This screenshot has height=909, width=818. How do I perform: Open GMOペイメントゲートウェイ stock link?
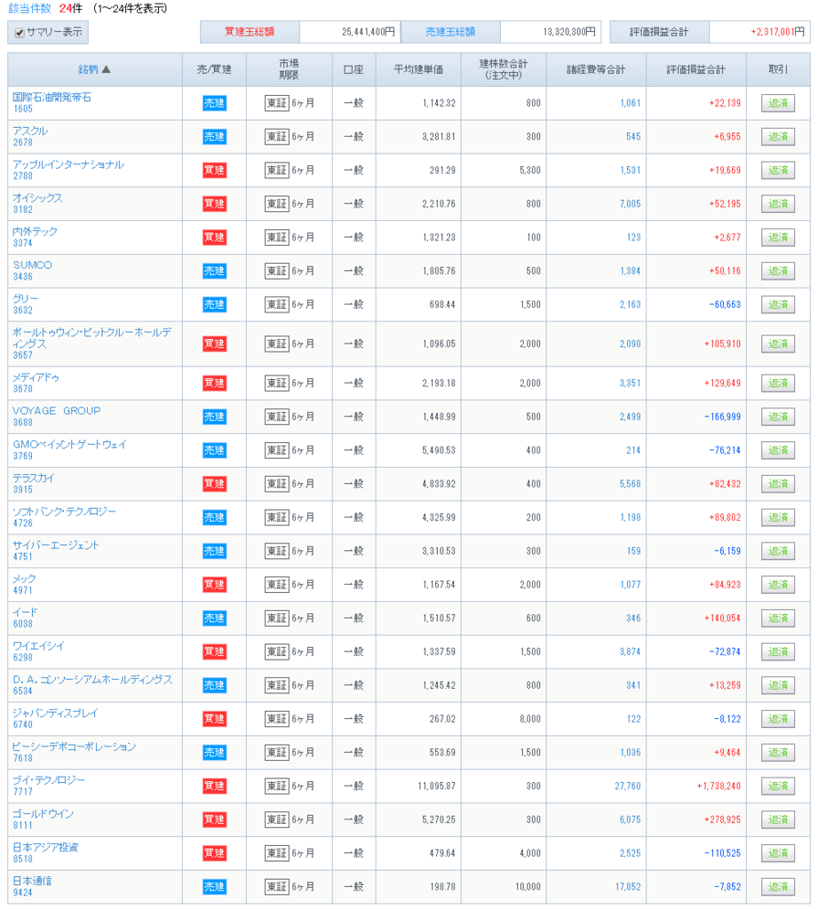[69, 445]
